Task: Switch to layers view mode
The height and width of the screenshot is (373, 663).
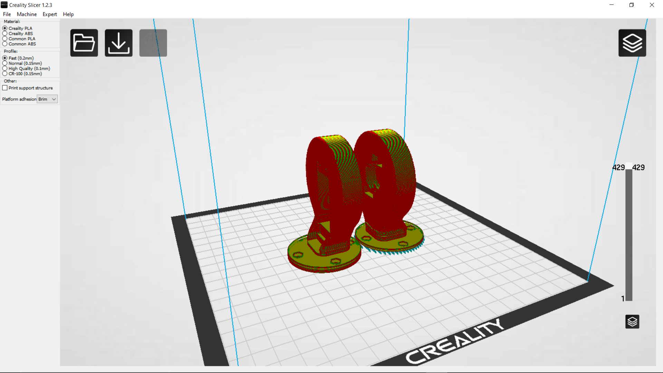Action: pos(632,42)
